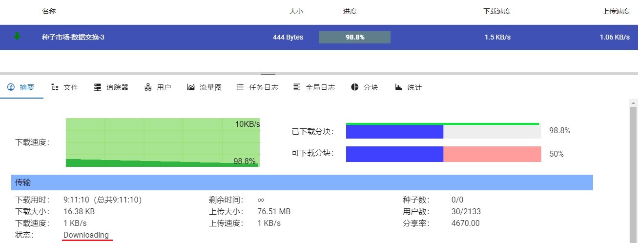Click the 98.8% progress bar in torrent row
638x243 pixels.
354,37
